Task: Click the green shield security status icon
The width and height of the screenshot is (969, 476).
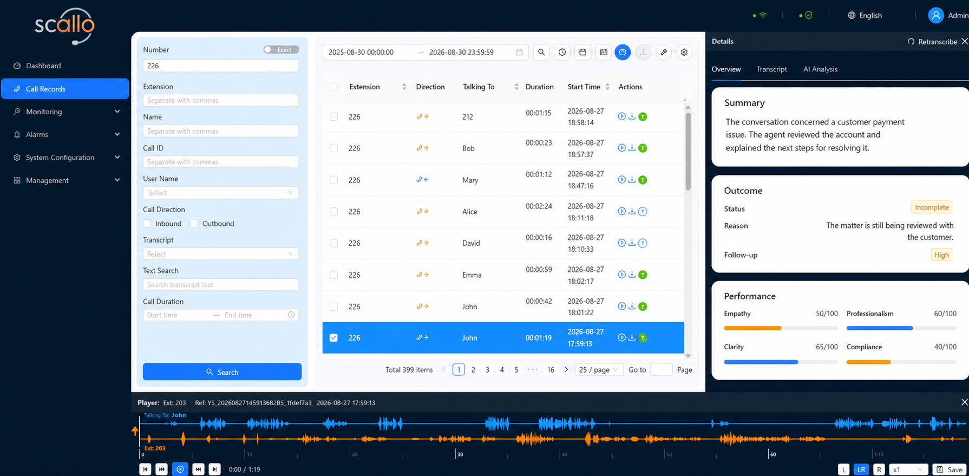Action: [x=809, y=15]
